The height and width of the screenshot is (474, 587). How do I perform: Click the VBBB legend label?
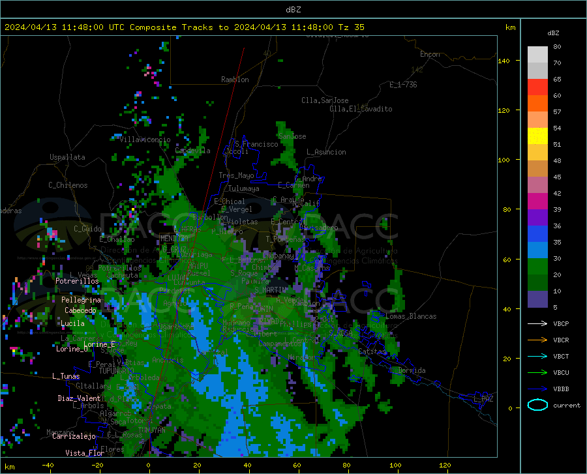[x=561, y=389]
